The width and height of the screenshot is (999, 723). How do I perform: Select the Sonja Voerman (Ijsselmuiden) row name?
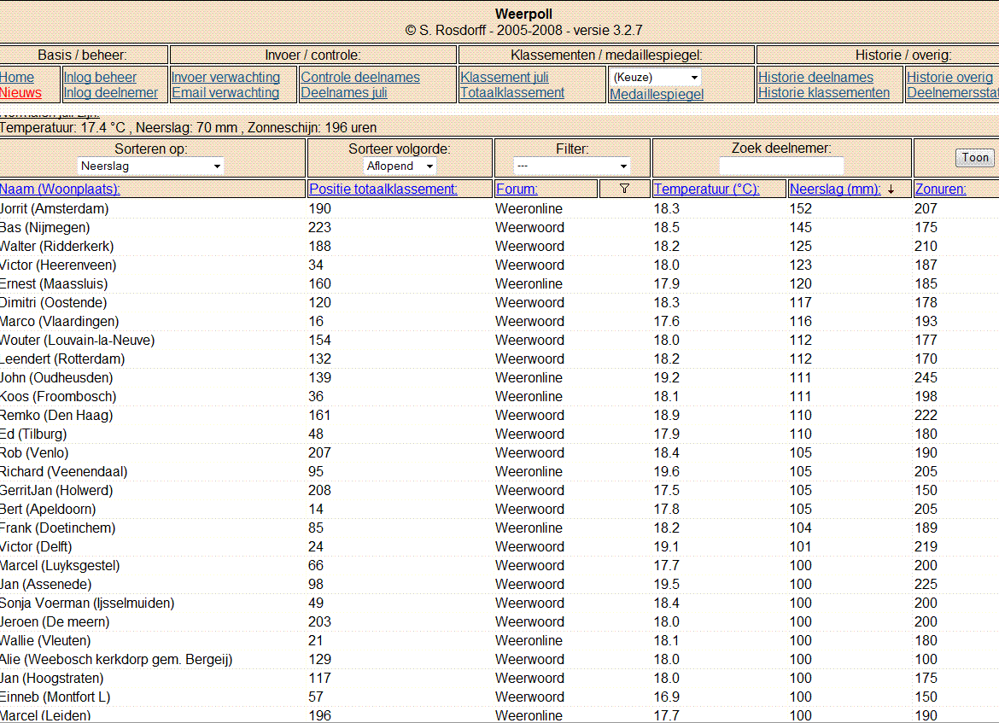87,603
